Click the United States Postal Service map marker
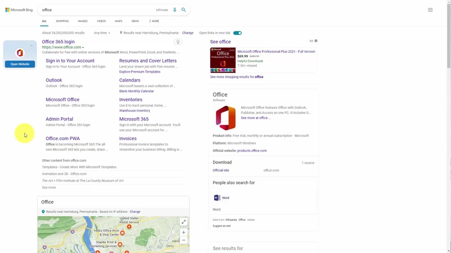Viewport: 451px width, 253px height. tap(129, 227)
